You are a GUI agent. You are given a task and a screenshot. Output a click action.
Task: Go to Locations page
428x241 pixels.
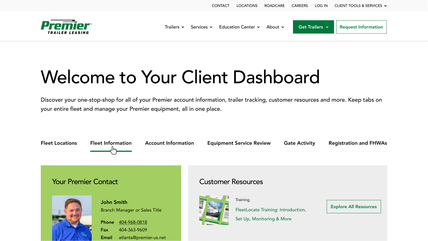[247, 6]
